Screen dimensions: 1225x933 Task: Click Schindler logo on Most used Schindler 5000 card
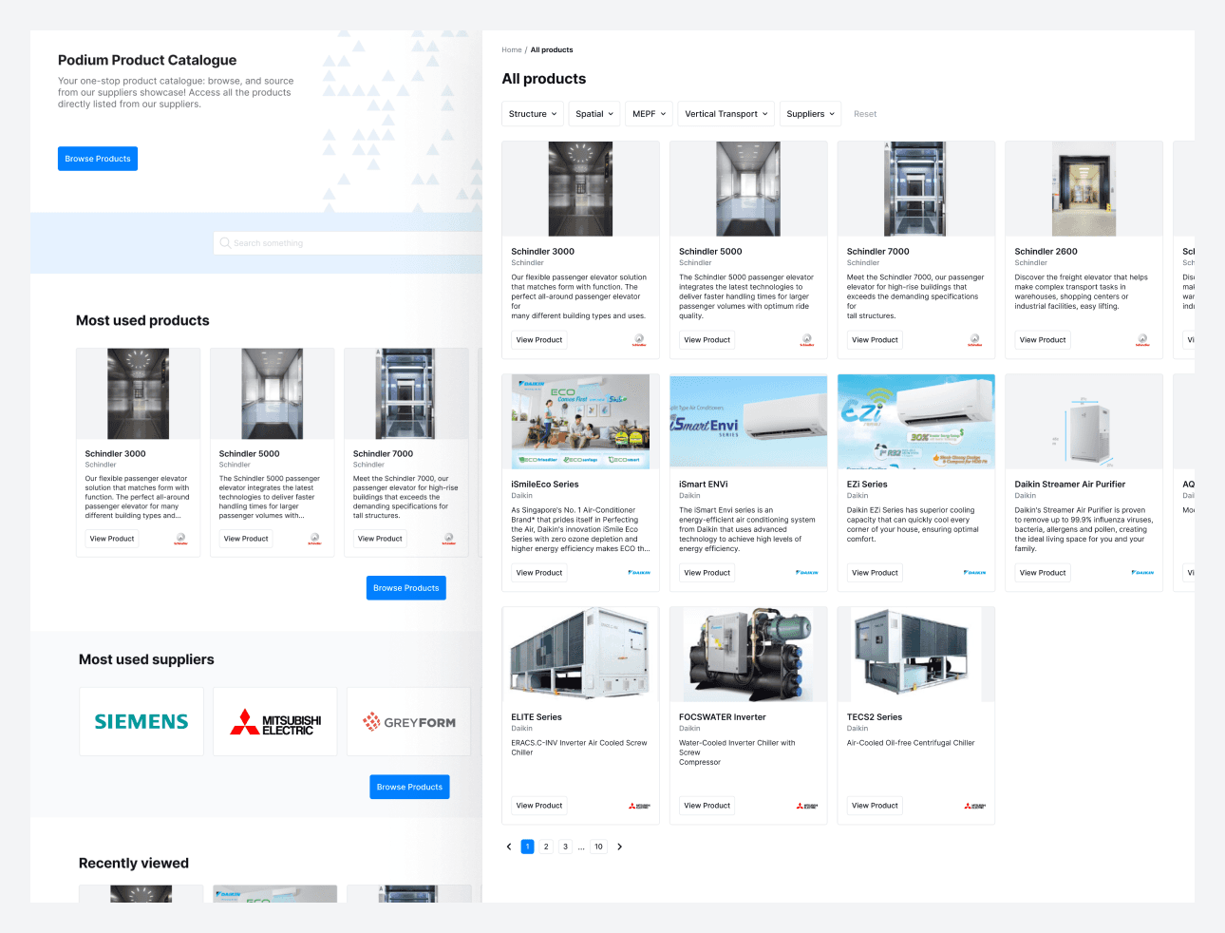click(314, 539)
